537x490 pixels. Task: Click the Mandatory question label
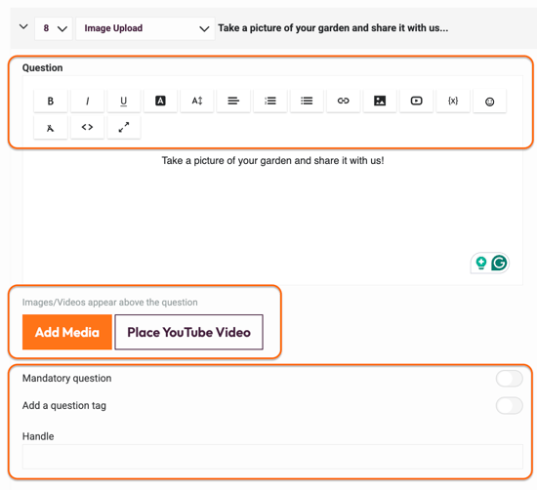coord(66,379)
